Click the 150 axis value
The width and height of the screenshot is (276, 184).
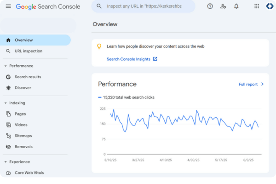point(103,124)
